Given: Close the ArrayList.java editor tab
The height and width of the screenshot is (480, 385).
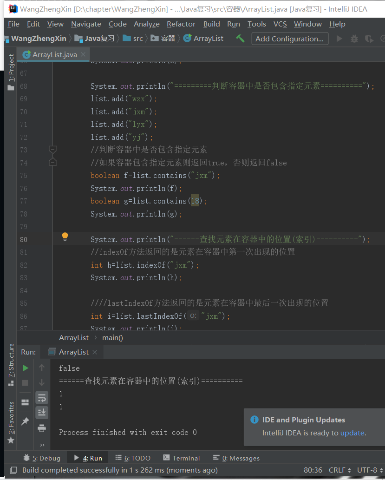Looking at the screenshot, I should [x=83, y=54].
